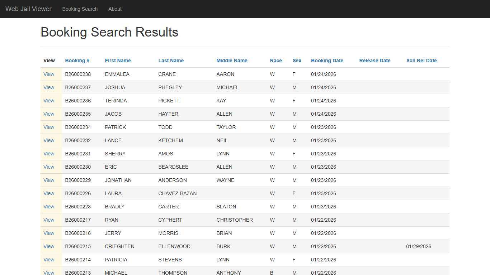Image resolution: width=490 pixels, height=275 pixels.
Task: View booking B26000216 for JERRY MORRIS
Action: click(49, 233)
